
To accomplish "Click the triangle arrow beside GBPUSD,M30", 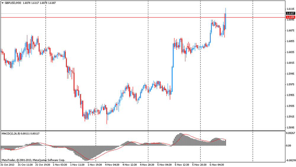I will 2,3.
